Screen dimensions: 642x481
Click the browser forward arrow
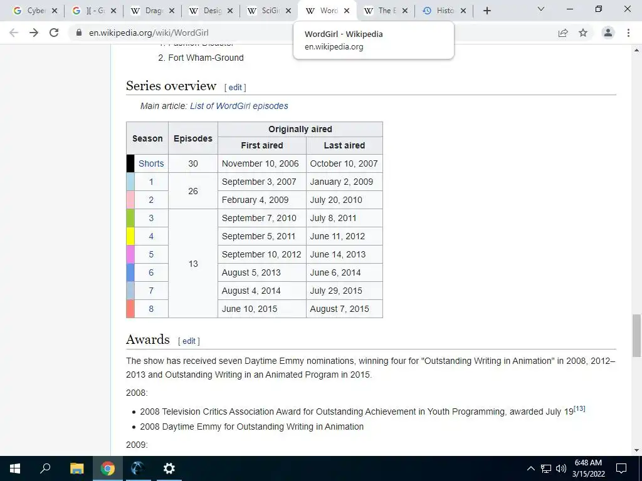[x=34, y=33]
